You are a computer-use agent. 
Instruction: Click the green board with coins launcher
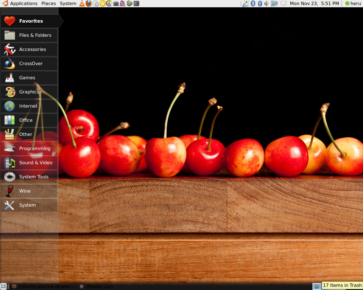tap(129, 3)
